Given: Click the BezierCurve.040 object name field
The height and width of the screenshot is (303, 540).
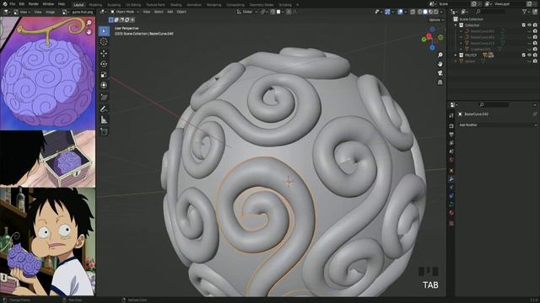Looking at the screenshot, I should click(476, 114).
